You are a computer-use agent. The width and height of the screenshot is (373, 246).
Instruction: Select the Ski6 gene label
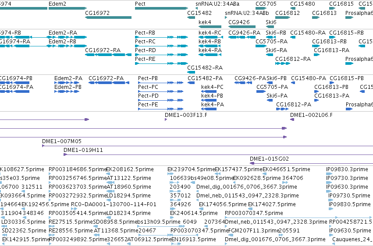click(x=271, y=22)
